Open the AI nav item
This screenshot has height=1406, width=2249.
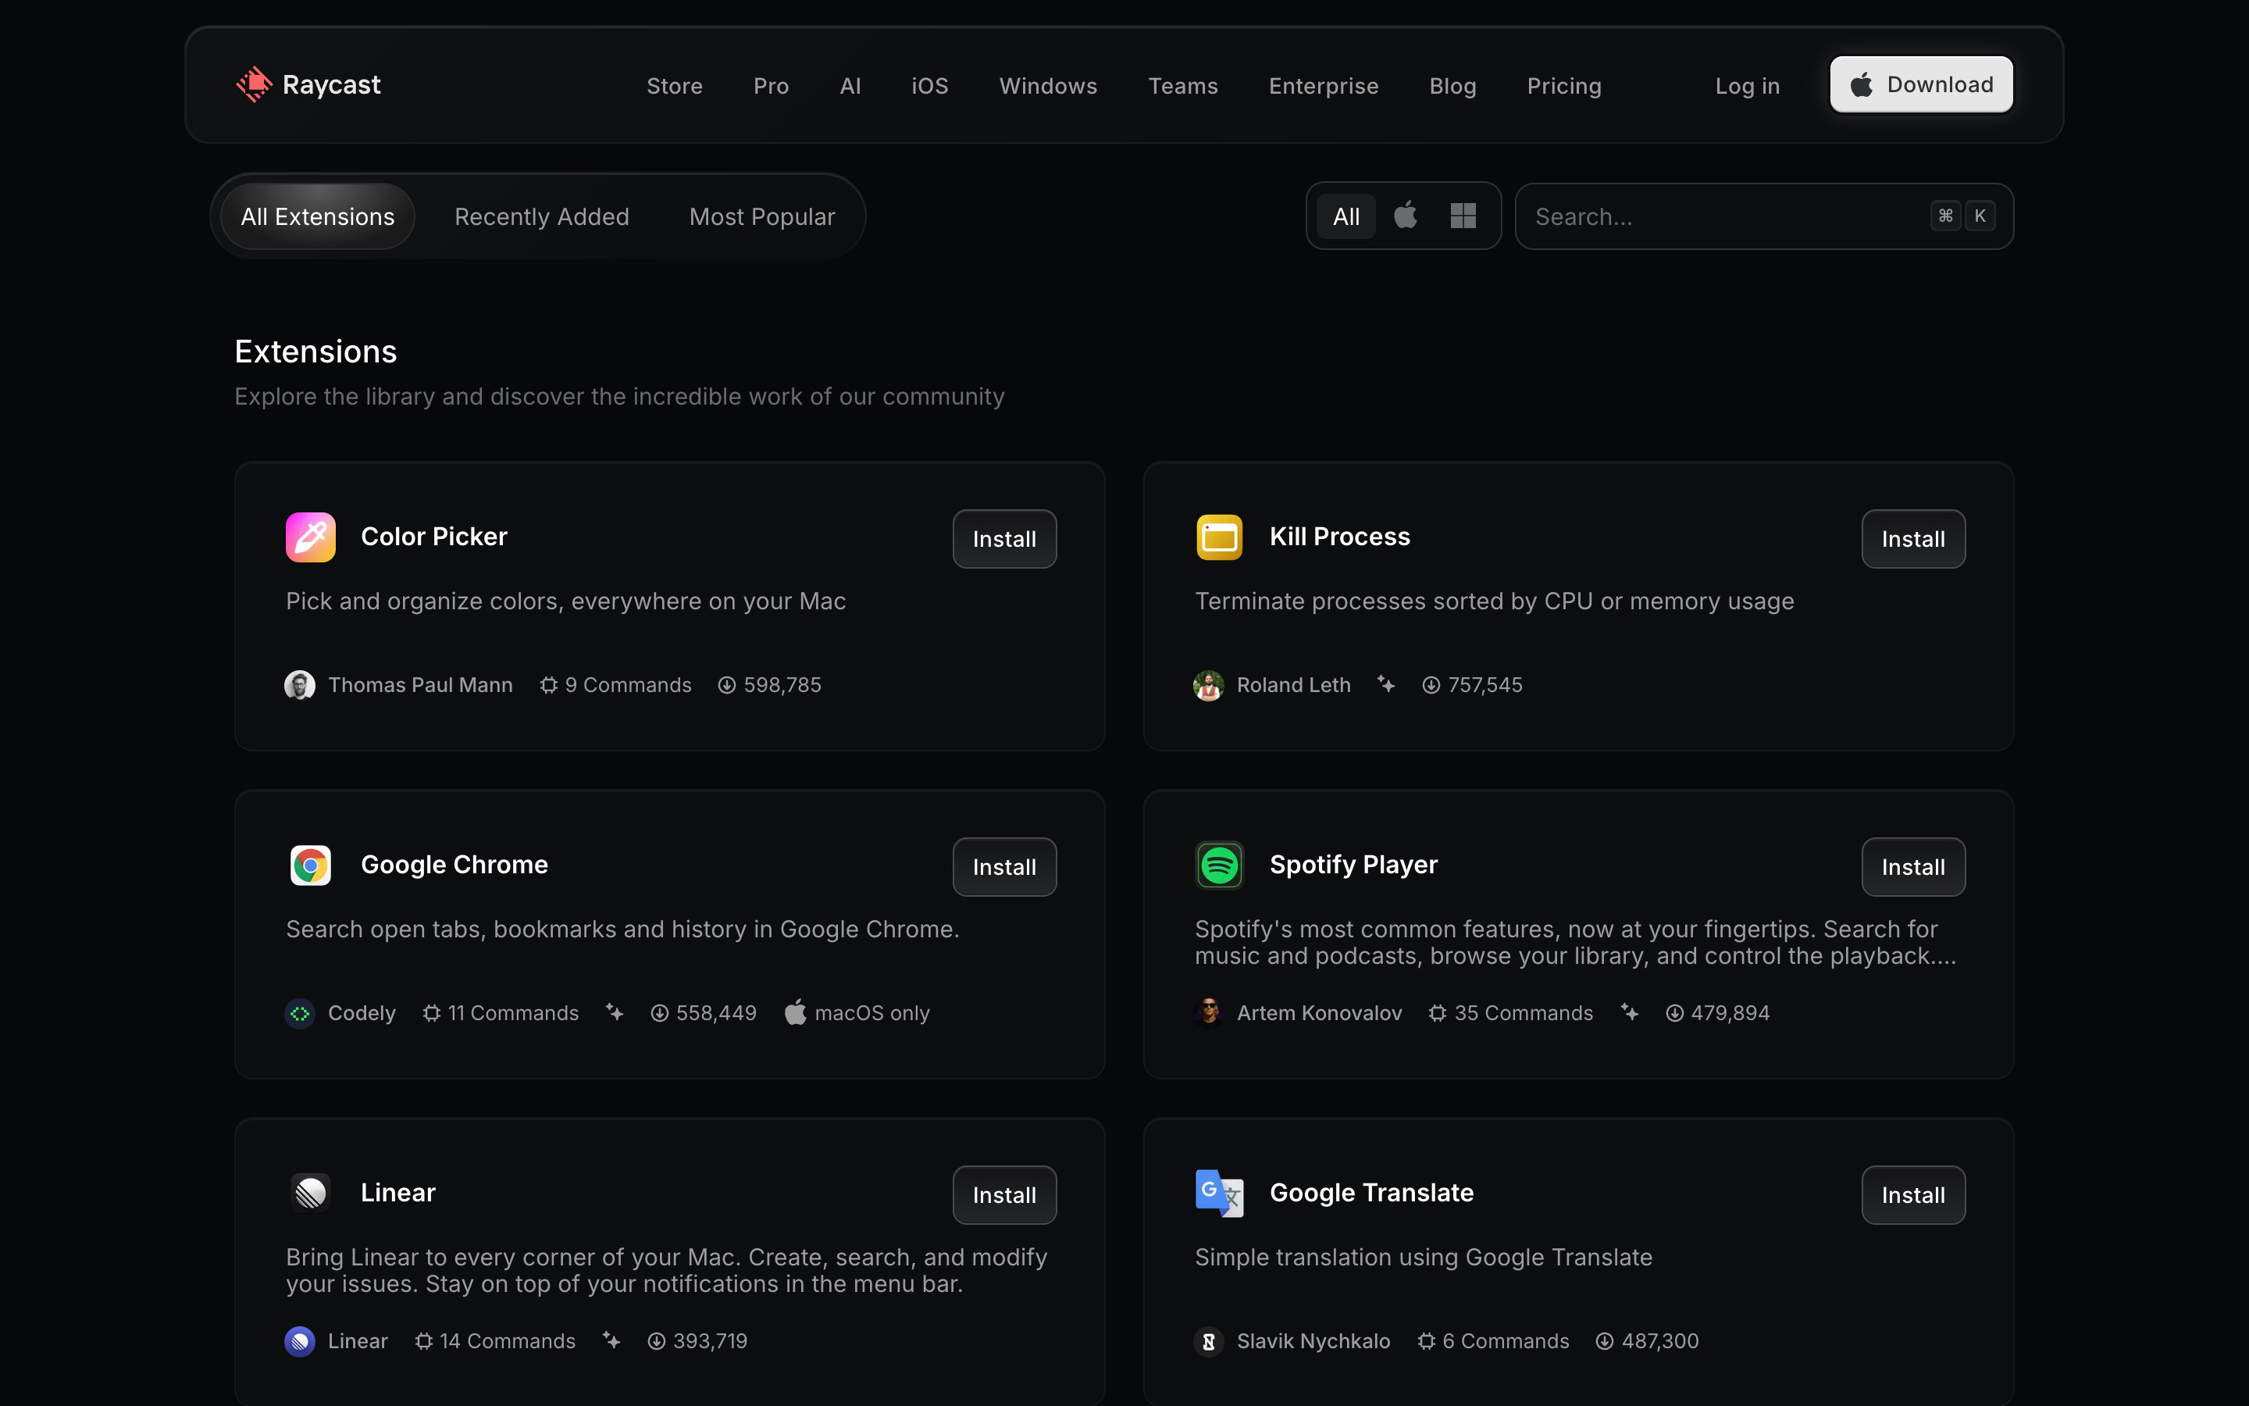pos(850,86)
